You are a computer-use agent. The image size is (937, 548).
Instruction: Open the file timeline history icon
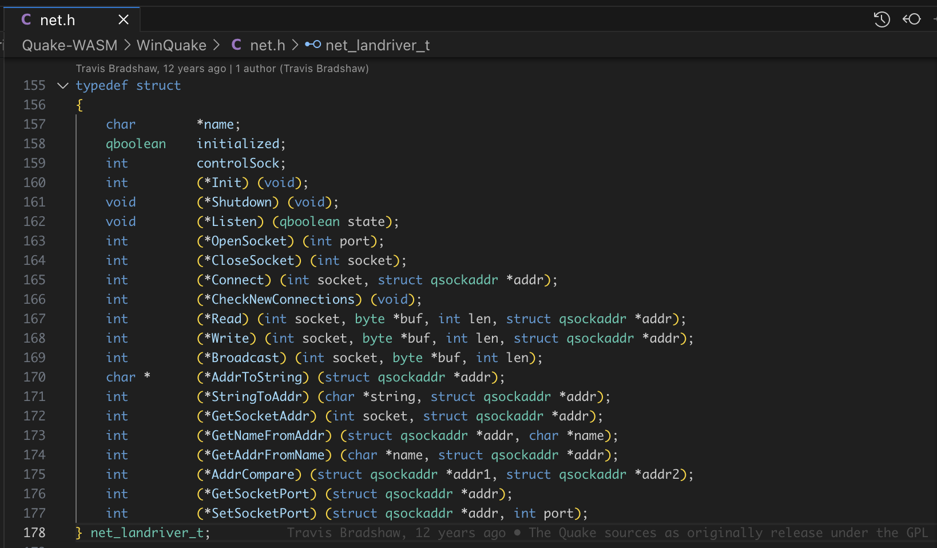(x=882, y=19)
